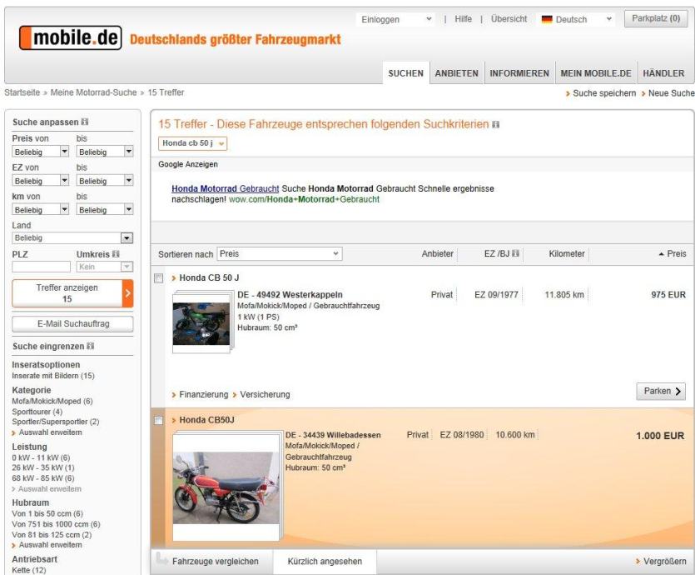Switch to the HÄNDLER tab
The height and width of the screenshot is (575, 695).
coord(663,73)
